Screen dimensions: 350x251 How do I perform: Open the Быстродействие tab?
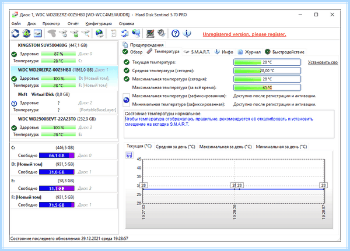point(285,52)
